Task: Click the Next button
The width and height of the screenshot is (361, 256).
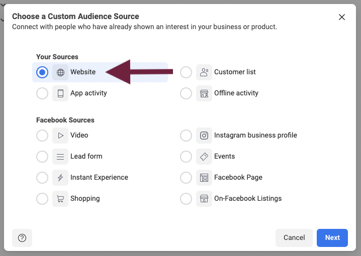Action: [x=332, y=238]
